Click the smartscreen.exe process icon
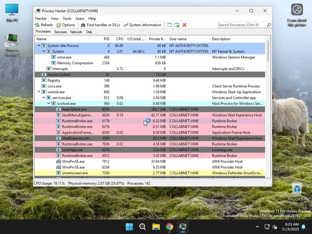Image resolution: width=312 pixels, height=234 pixels. coord(58,173)
